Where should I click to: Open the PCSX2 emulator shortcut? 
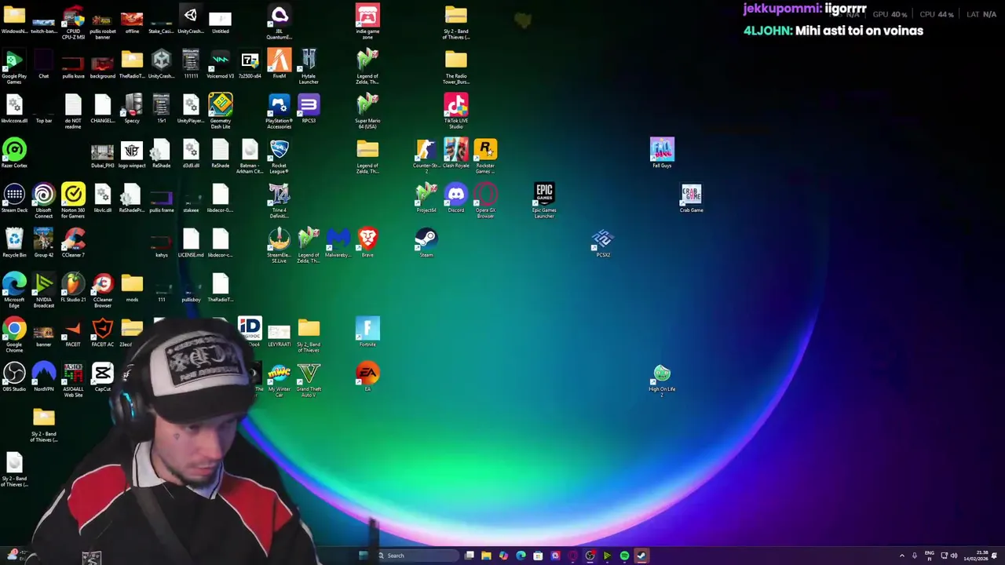[603, 242]
